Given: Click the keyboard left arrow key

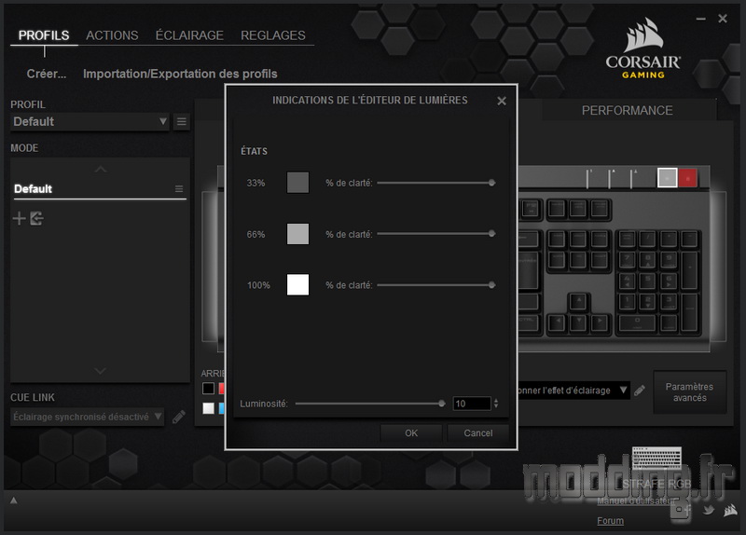Looking at the screenshot, I should click(x=557, y=322).
